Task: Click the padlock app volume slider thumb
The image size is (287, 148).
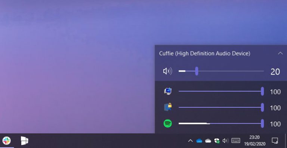Action: pyautogui.click(x=262, y=107)
